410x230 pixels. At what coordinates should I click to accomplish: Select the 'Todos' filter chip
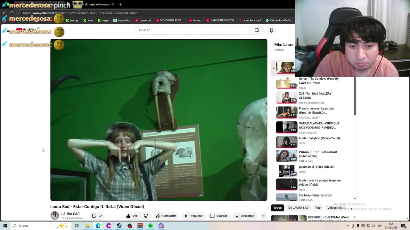277,208
